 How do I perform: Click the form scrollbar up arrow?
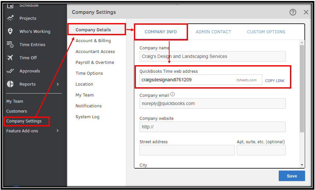tap(302, 42)
